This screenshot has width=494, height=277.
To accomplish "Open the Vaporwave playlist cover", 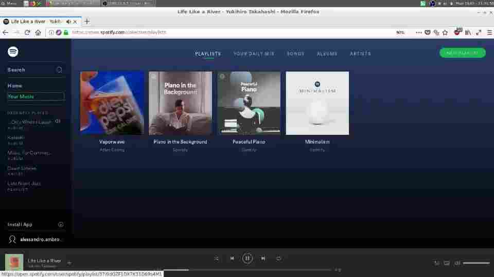I will coord(112,103).
